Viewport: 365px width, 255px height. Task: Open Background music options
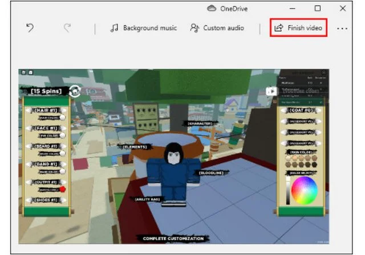(x=144, y=28)
